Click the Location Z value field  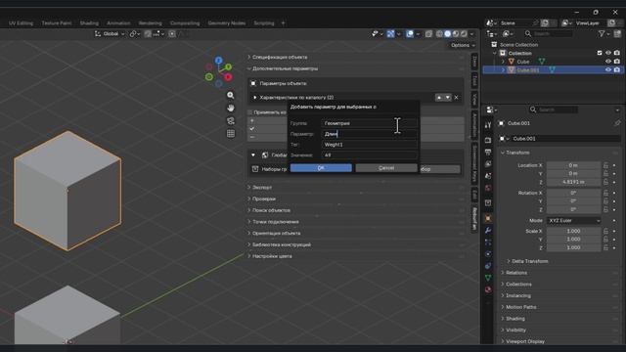pos(574,182)
